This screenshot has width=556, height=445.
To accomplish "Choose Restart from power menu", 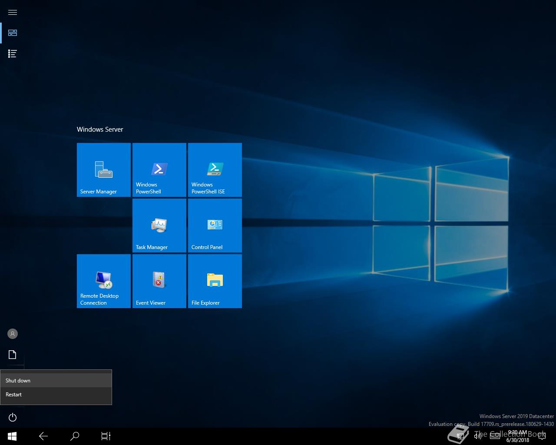I will (x=56, y=394).
